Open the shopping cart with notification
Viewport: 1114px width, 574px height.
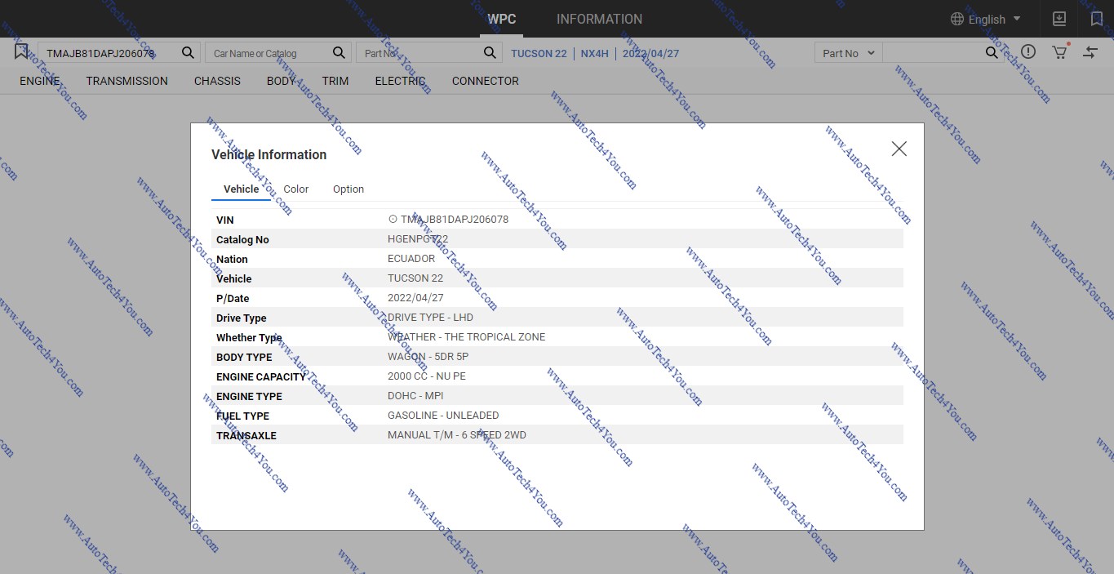point(1059,51)
